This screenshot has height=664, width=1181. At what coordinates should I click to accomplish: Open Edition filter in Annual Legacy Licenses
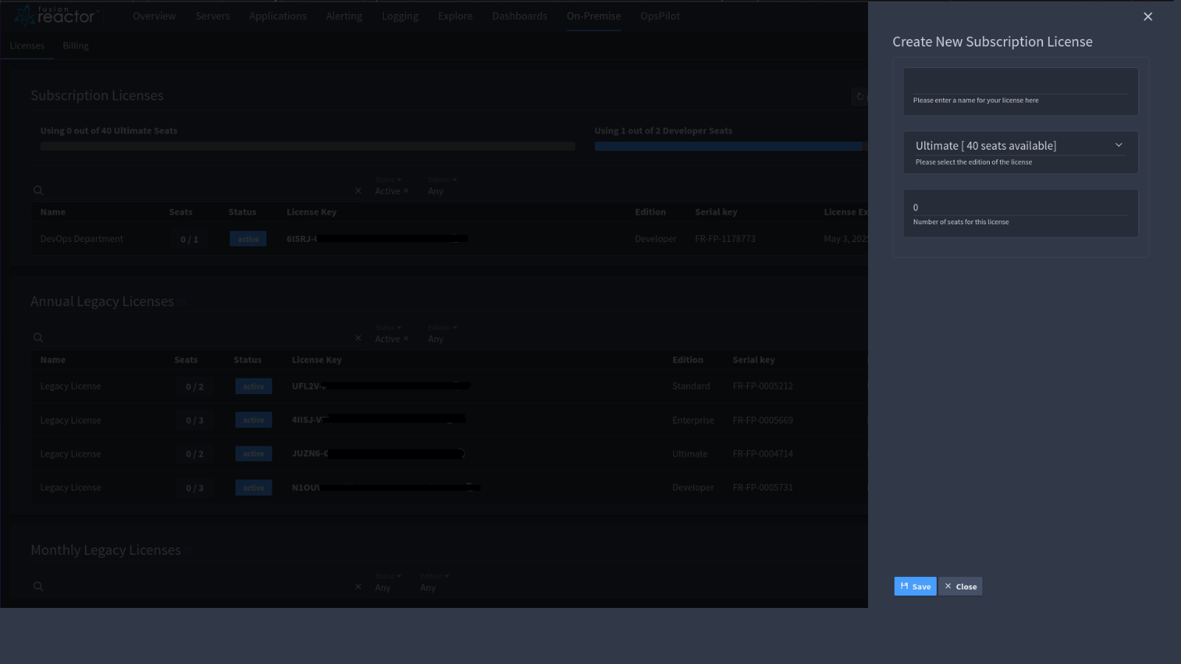443,328
